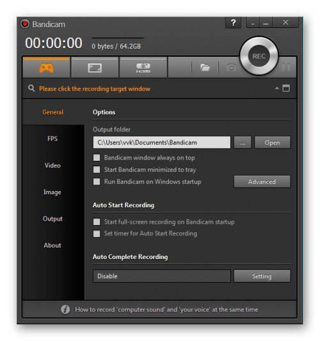This screenshot has height=341, width=320.
Task: Click the 0 bytes / 64.2GB storage text
Action: point(116,46)
